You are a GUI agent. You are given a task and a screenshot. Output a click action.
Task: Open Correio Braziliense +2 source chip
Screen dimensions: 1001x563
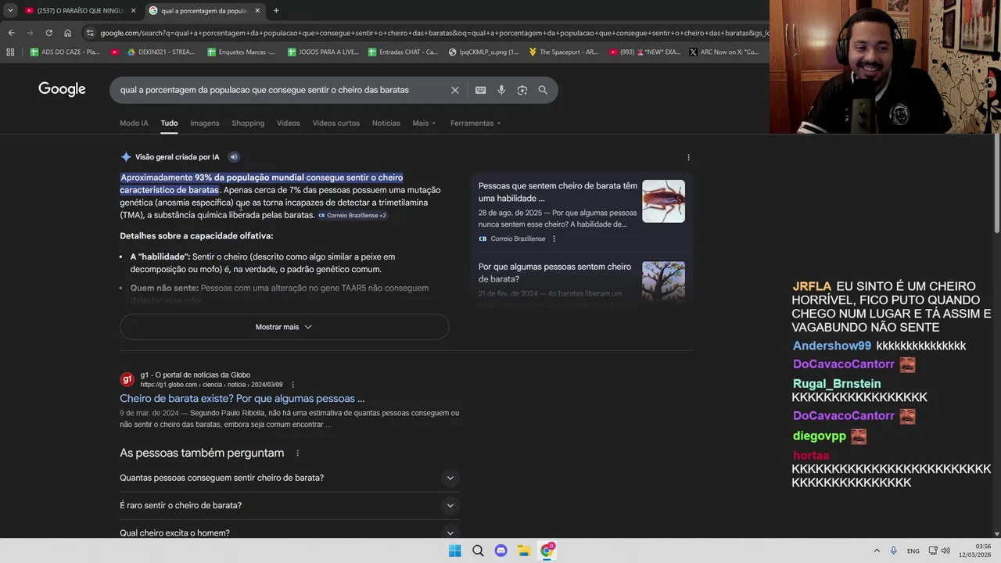click(x=352, y=215)
